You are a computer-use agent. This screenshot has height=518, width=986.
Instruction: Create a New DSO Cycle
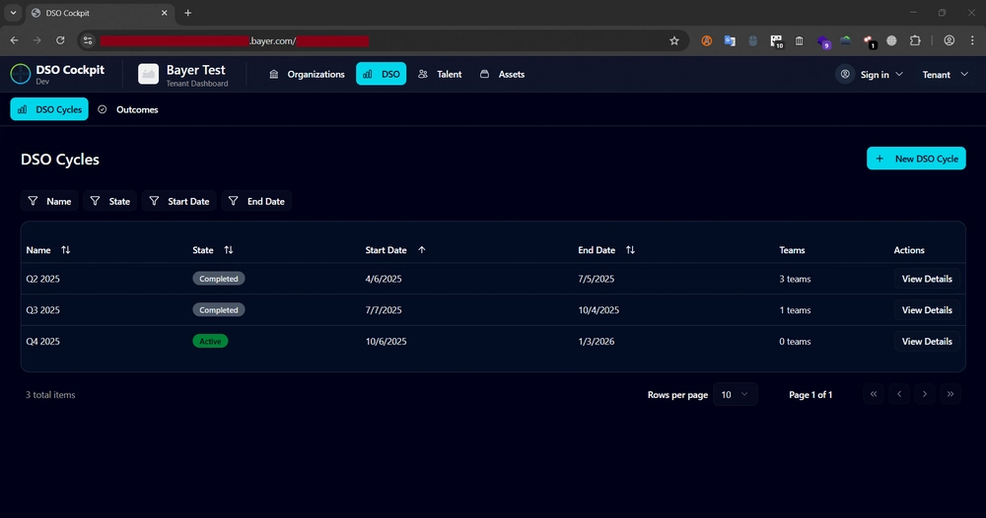pos(916,159)
